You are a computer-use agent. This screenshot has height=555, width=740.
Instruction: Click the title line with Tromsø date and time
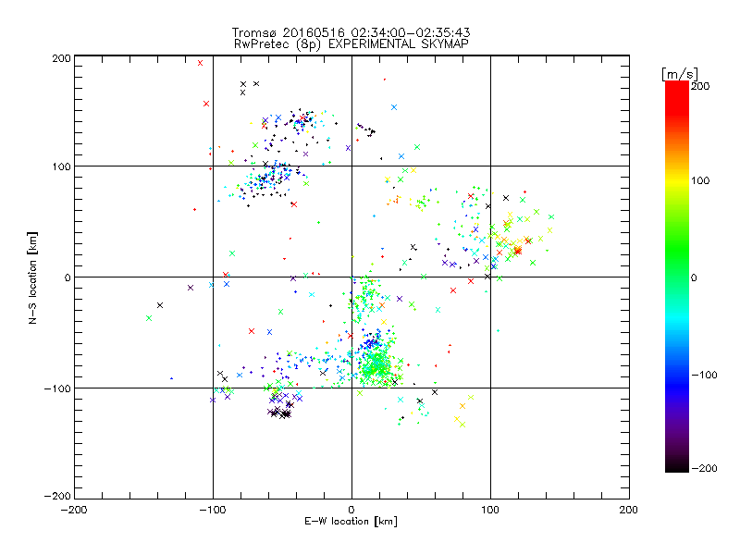click(x=351, y=32)
